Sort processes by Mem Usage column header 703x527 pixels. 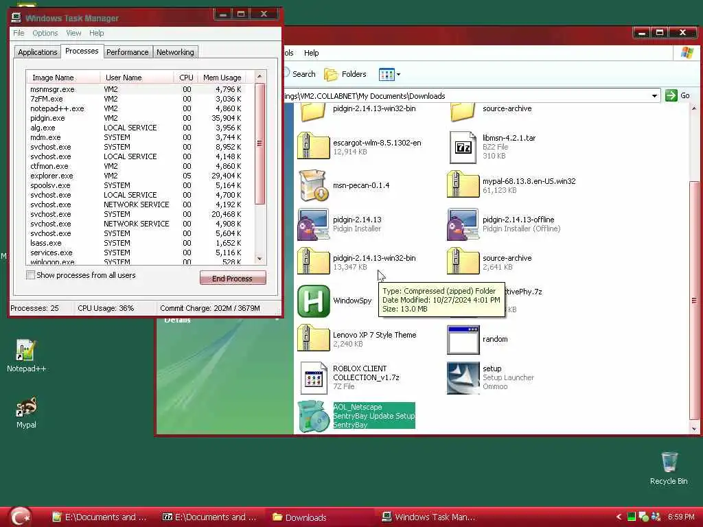222,78
